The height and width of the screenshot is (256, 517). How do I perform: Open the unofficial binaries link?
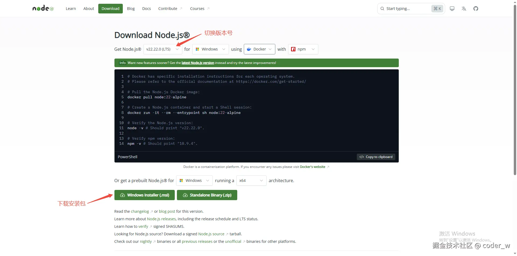click(x=233, y=241)
